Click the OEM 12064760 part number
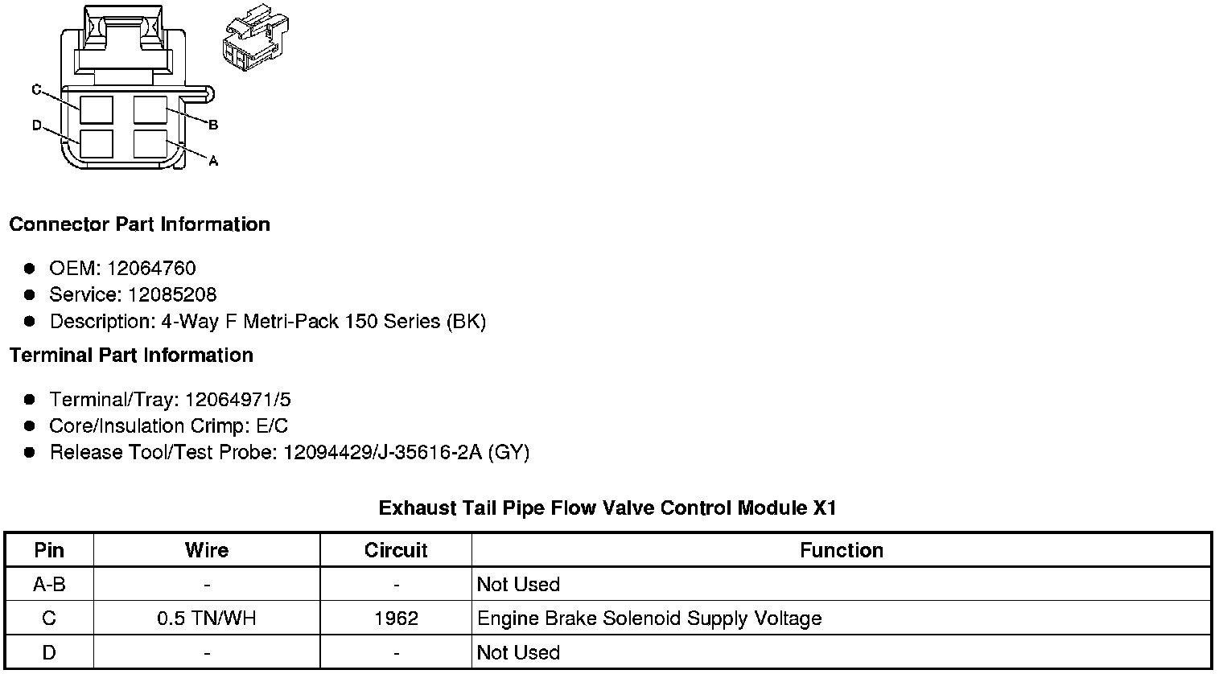Image resolution: width=1223 pixels, height=674 pixels. [x=122, y=269]
